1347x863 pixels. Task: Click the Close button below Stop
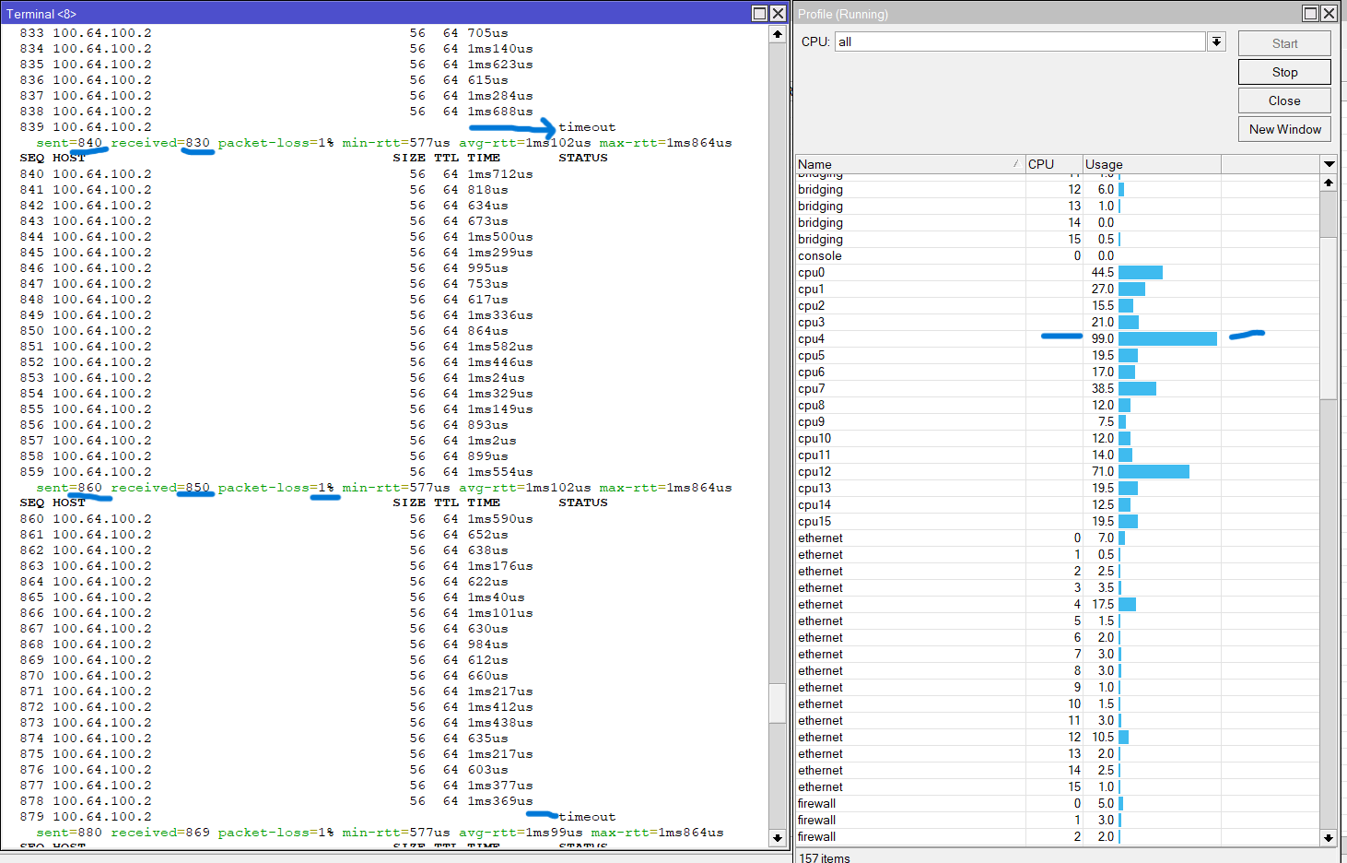1284,100
